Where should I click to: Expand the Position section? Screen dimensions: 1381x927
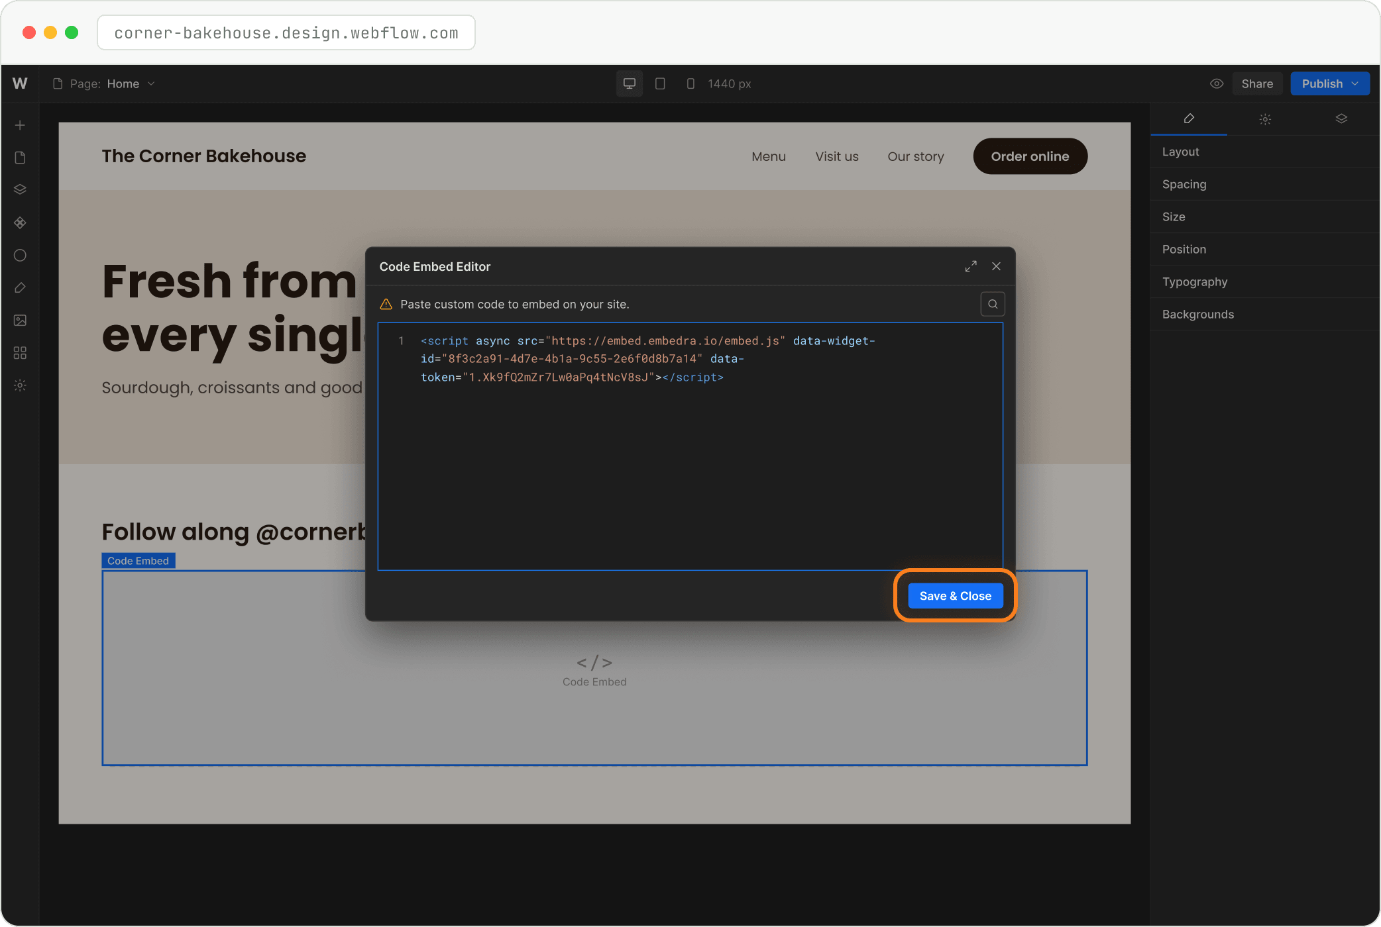(1265, 249)
